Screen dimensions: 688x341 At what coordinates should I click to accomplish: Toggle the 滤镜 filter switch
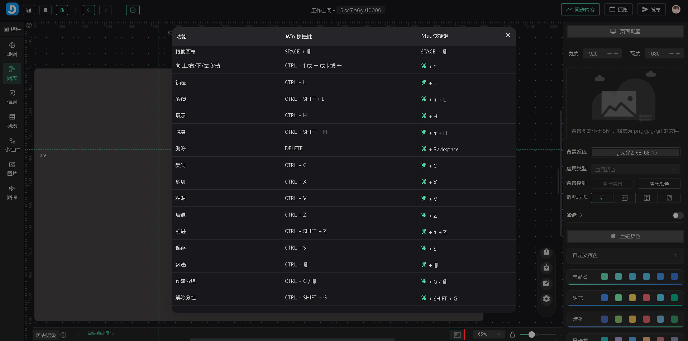coord(677,216)
